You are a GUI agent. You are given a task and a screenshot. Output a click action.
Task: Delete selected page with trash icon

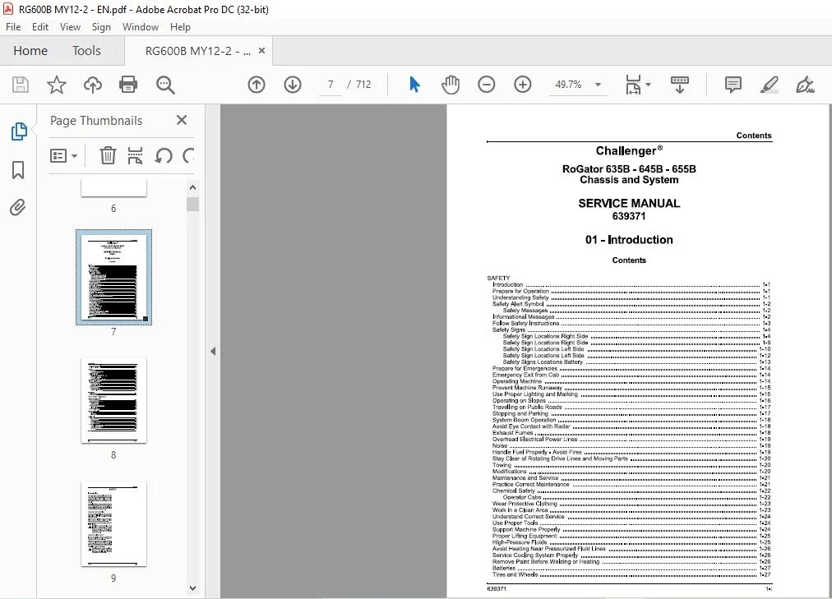coord(108,155)
